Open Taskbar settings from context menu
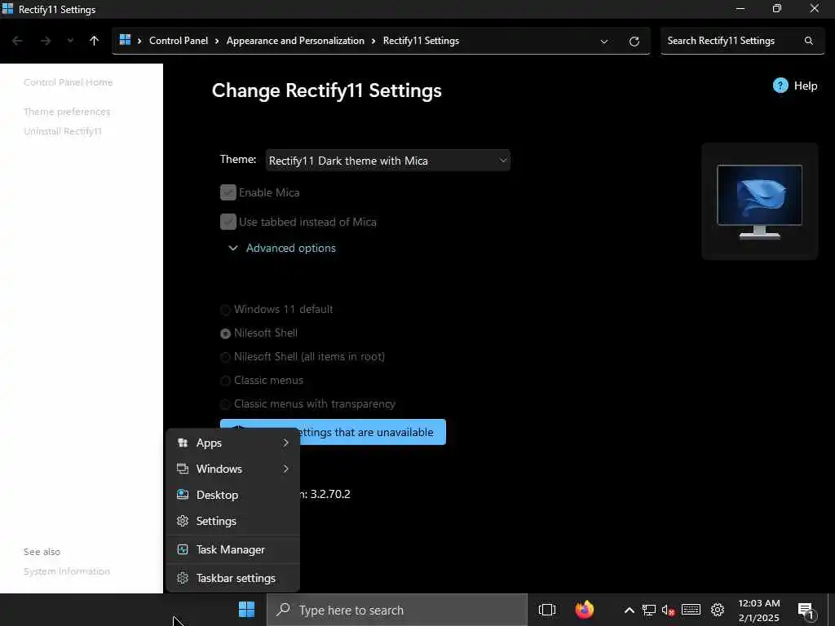 coord(232,578)
